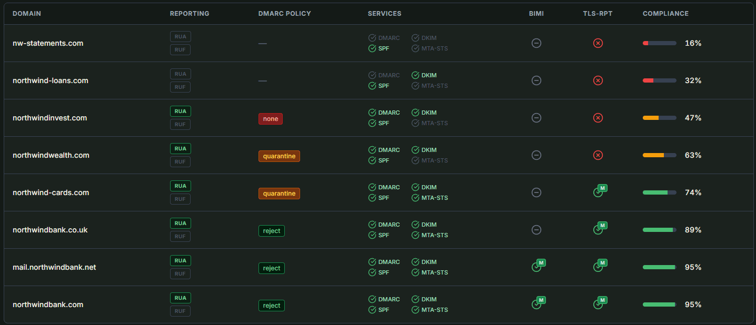Click the BIMI column header
Image resolution: width=756 pixels, height=325 pixels.
(x=536, y=14)
